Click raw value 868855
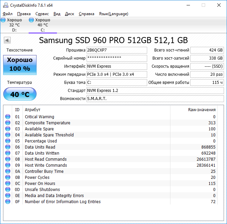The height and width of the screenshot is (224, 227). point(208,147)
